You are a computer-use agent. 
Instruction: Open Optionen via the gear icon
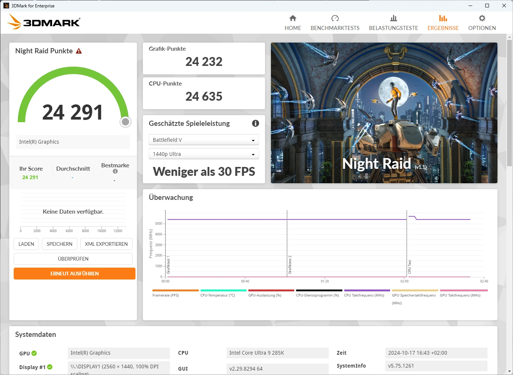pyautogui.click(x=482, y=19)
